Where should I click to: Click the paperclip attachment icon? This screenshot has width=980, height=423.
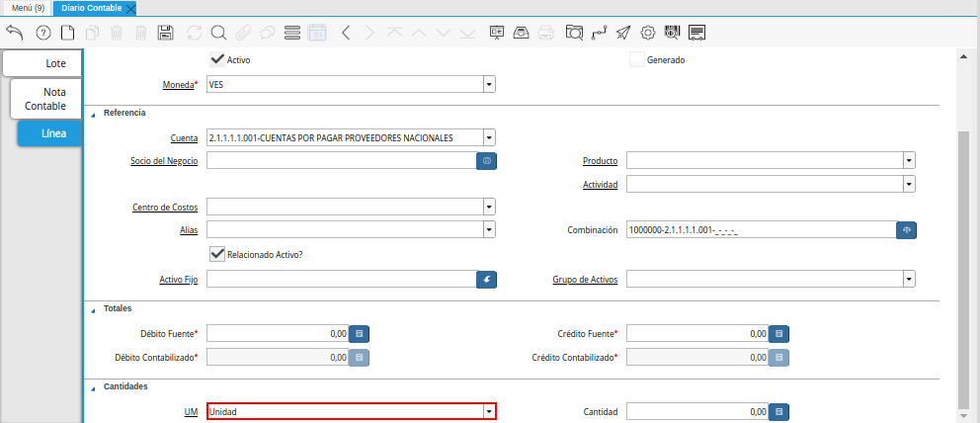[243, 33]
